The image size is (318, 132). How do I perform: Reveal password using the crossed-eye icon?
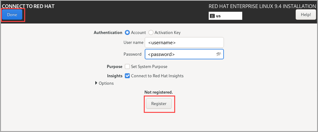[x=218, y=54]
